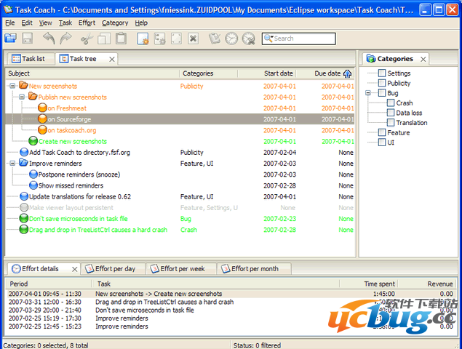Collapse the New screenshots task
The width and height of the screenshot is (462, 349).
(x=12, y=87)
